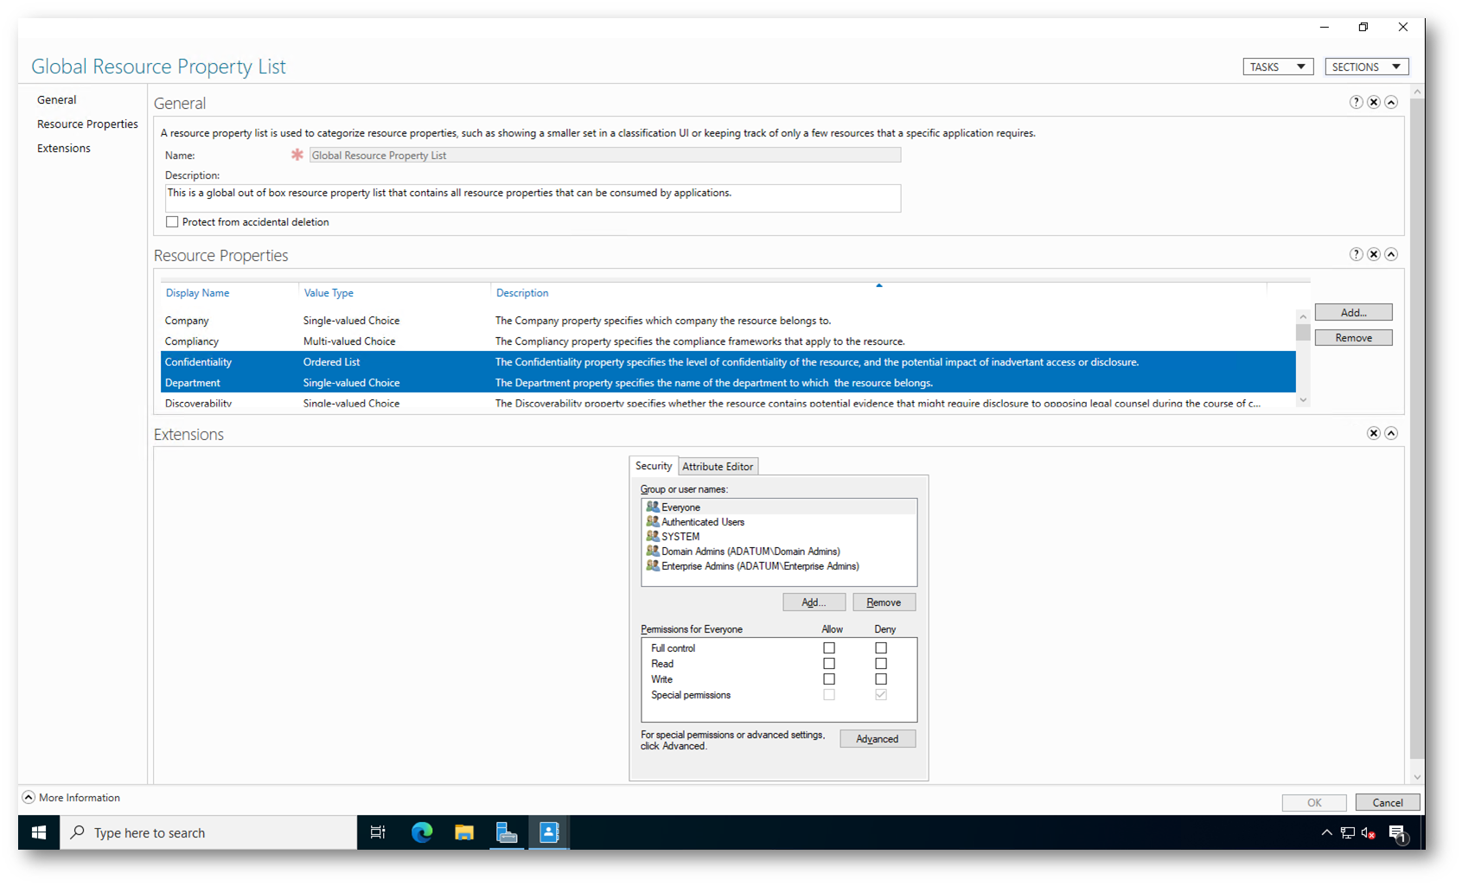Image resolution: width=1462 pixels, height=886 pixels.
Task: Open the SECTIONS dropdown menu
Action: coord(1366,67)
